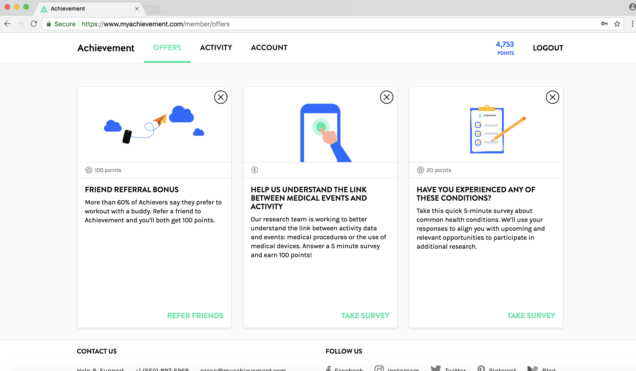Reload the page with refresh icon

(34, 24)
